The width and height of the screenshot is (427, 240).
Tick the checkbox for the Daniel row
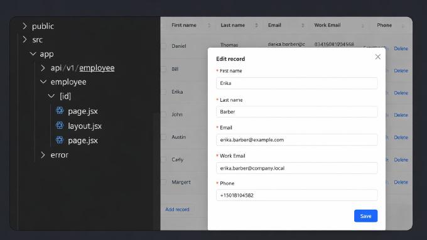[x=163, y=46]
